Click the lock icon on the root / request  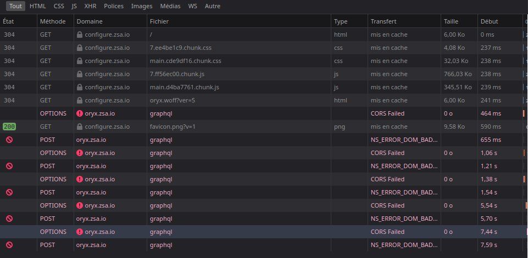(80, 35)
